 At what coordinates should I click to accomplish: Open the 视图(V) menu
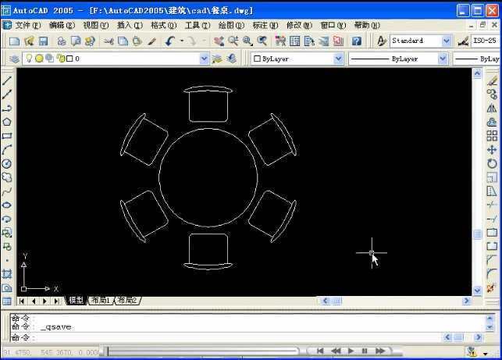click(x=96, y=25)
